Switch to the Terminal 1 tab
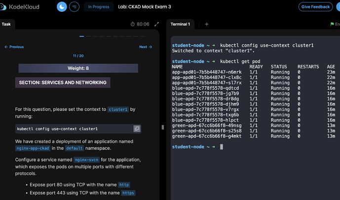This screenshot has height=200, width=340. pyautogui.click(x=180, y=24)
